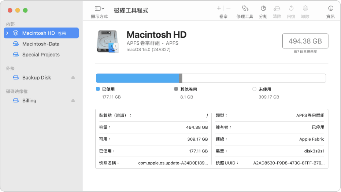Select Macintosh-Data volume in sidebar
This screenshot has height=192, width=341.
click(41, 44)
